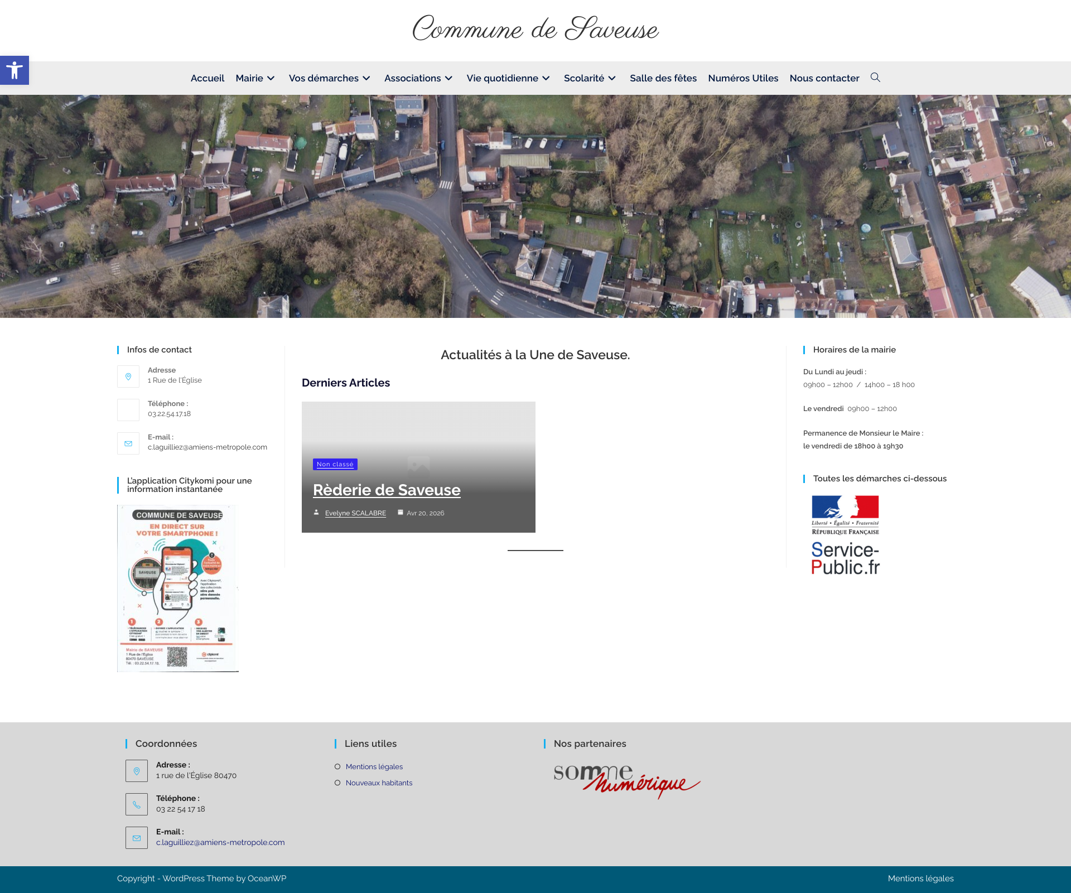Viewport: 1071px width, 893px height.
Task: Click the sidebar address 1 Rue de l'Église
Action: [x=175, y=380]
